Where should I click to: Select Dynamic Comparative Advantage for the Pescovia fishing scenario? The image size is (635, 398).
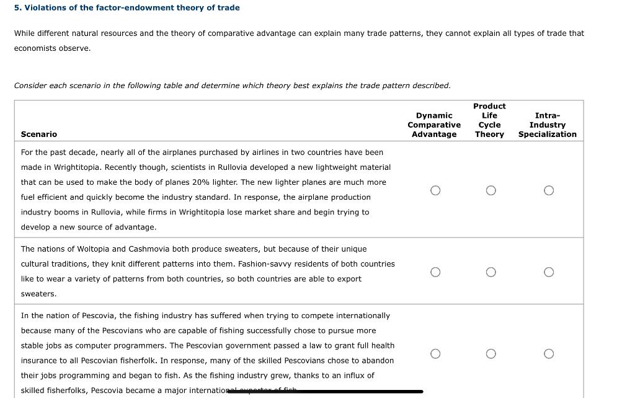pos(435,353)
